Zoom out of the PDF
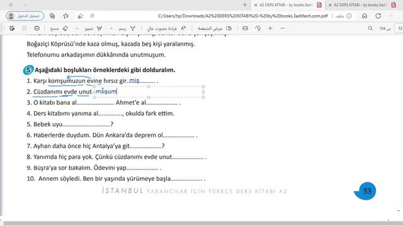This screenshot has height=226, width=403. tap(283, 28)
